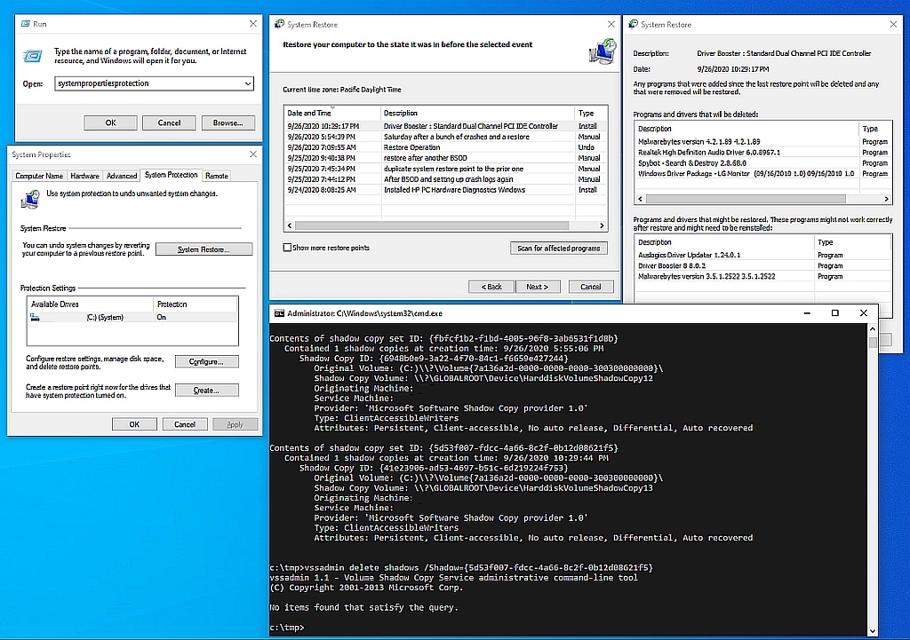Select Windows Driver Package LG Monitor row
Screen dimensions: 910x640
coord(763,173)
